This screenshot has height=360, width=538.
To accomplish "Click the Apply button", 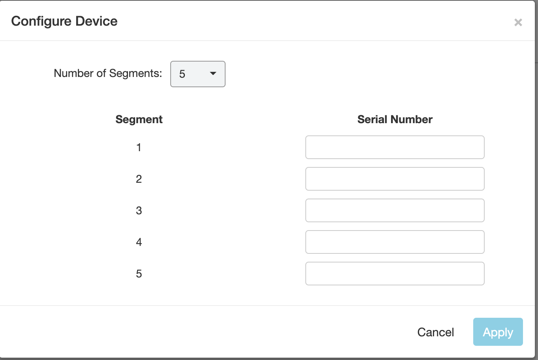I will pos(498,332).
